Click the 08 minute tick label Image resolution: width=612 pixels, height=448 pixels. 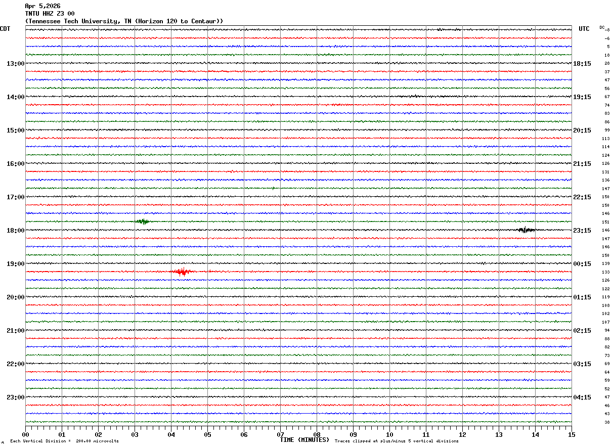coord(317,434)
